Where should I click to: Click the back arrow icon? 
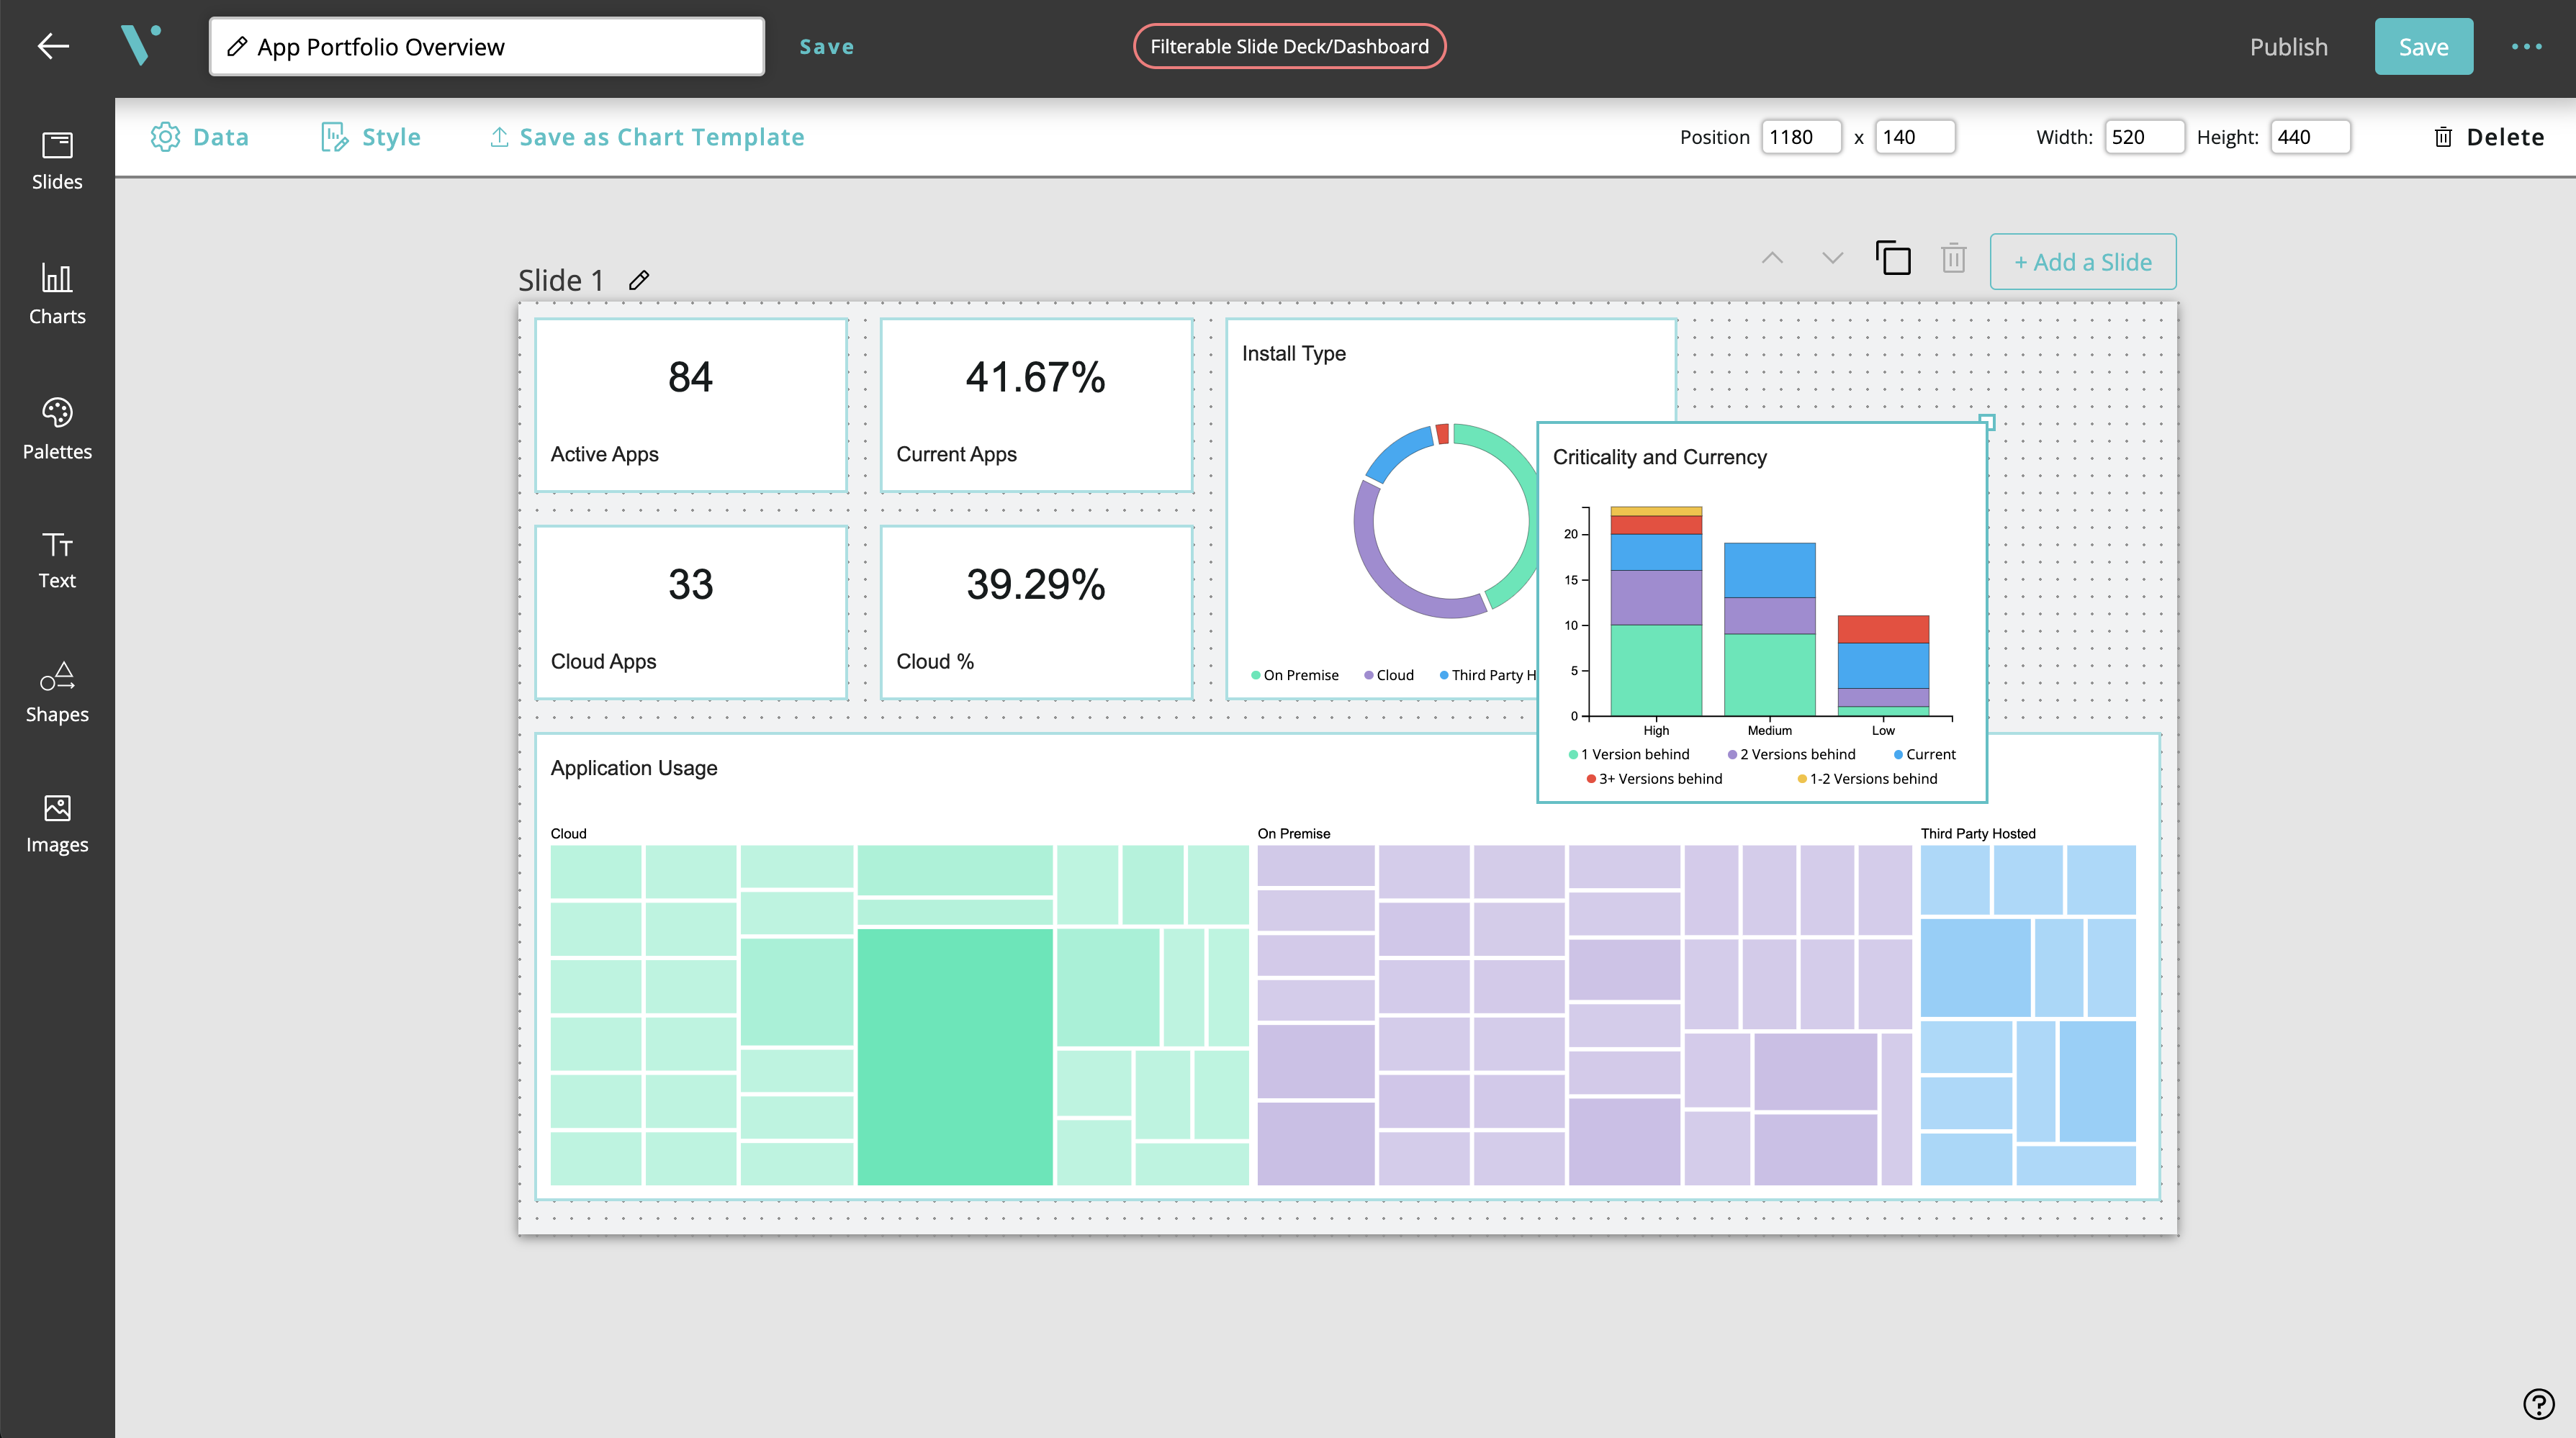pyautogui.click(x=52, y=46)
